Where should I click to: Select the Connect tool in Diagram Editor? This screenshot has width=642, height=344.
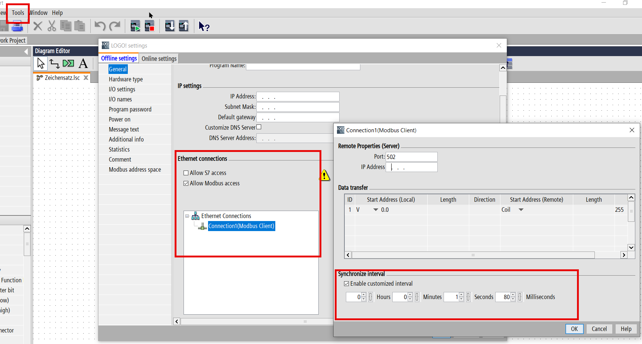pyautogui.click(x=55, y=64)
